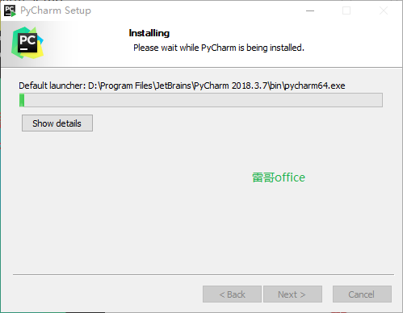Click the 'Please wait while PyCharm is being installed' text
403x313 pixels.
tap(219, 48)
